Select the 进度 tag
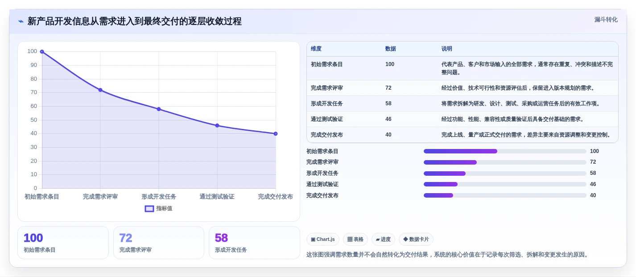Viewport: 636px width, 277px height. (x=383, y=240)
